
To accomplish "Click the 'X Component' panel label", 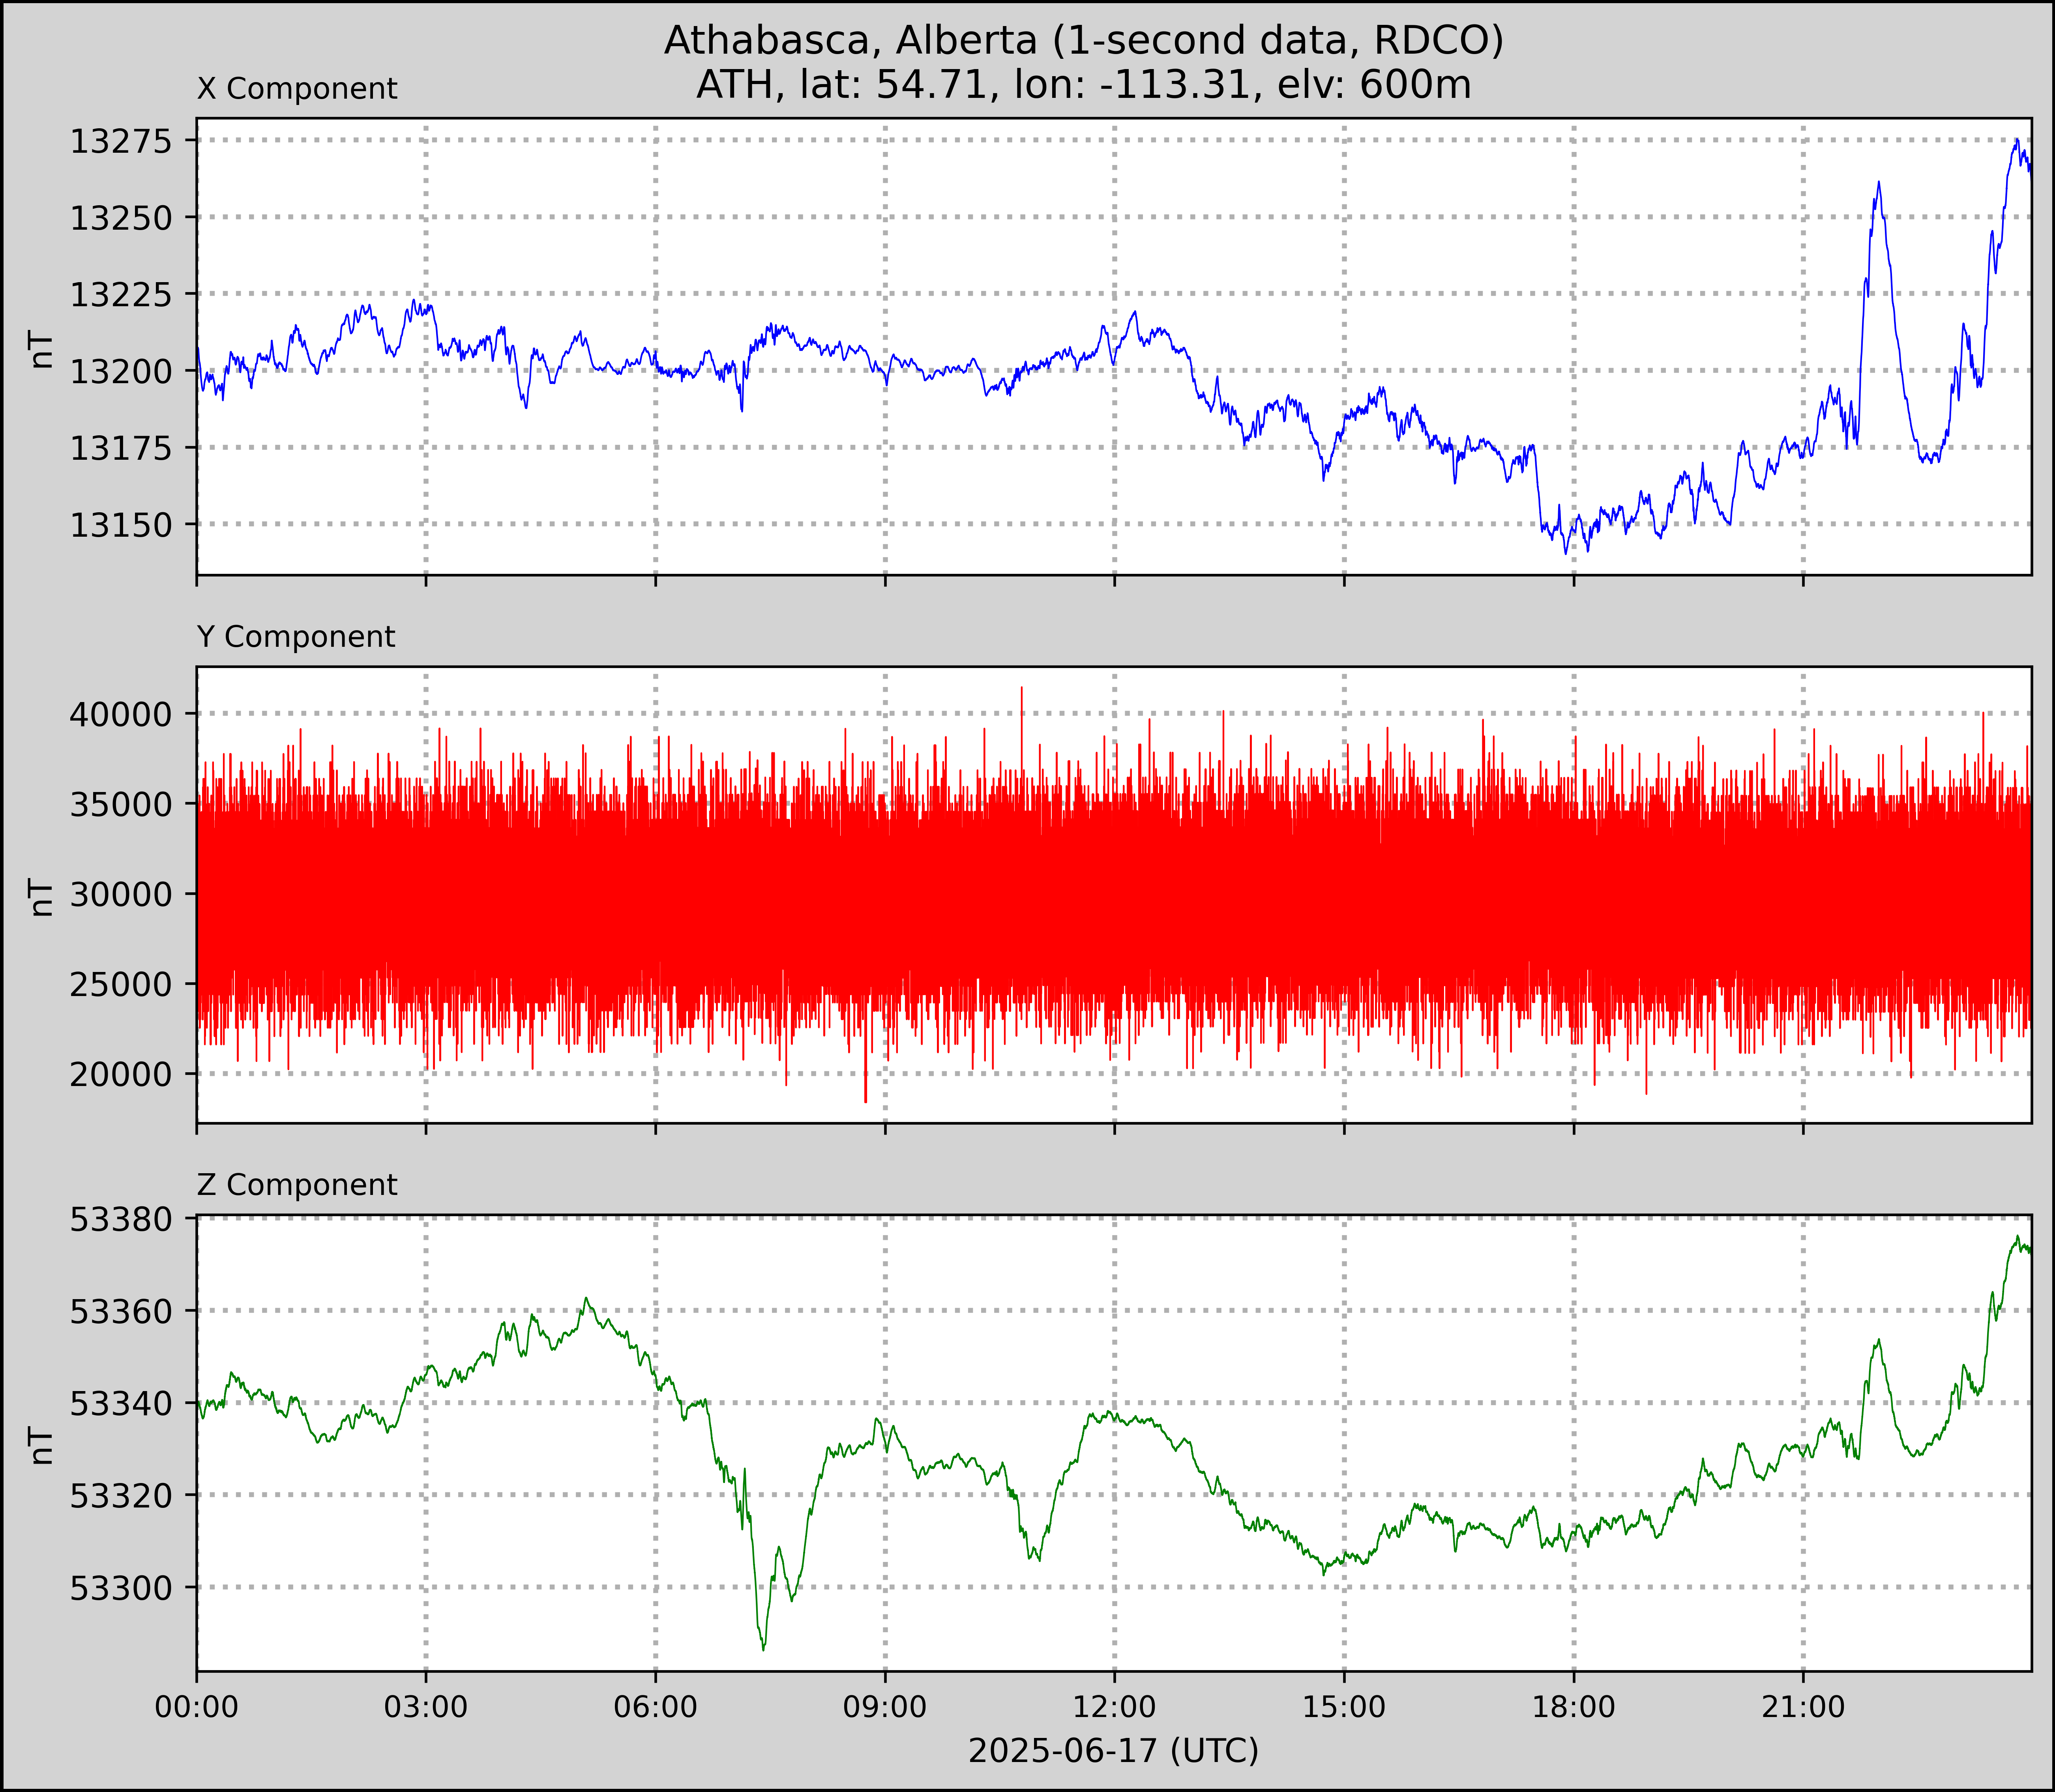I will coord(297,89).
